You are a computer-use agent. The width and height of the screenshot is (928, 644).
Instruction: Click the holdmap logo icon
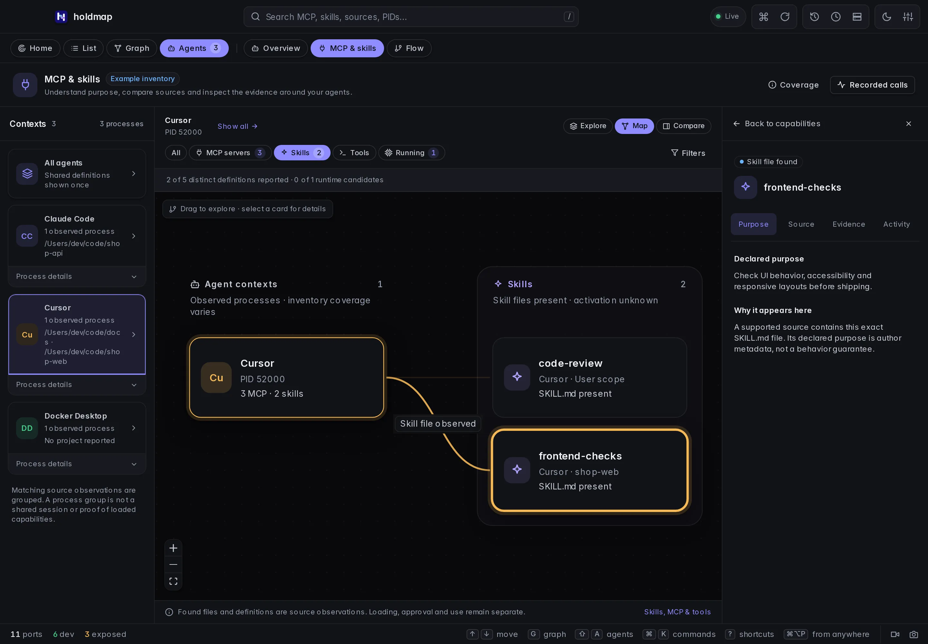pyautogui.click(x=61, y=16)
